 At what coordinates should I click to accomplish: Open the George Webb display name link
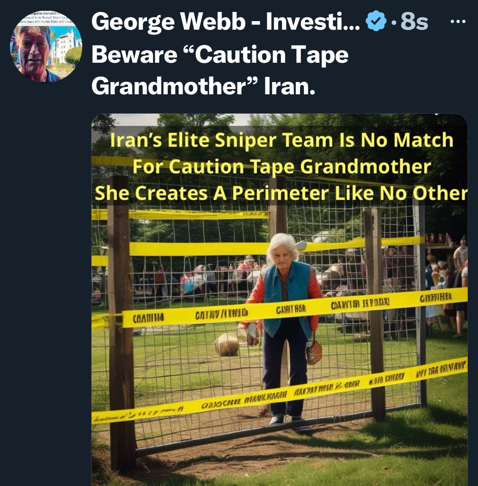tap(225, 22)
